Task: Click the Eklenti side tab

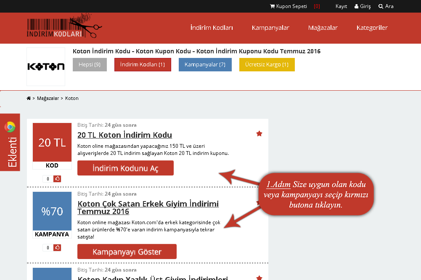Action: pyautogui.click(x=10, y=142)
